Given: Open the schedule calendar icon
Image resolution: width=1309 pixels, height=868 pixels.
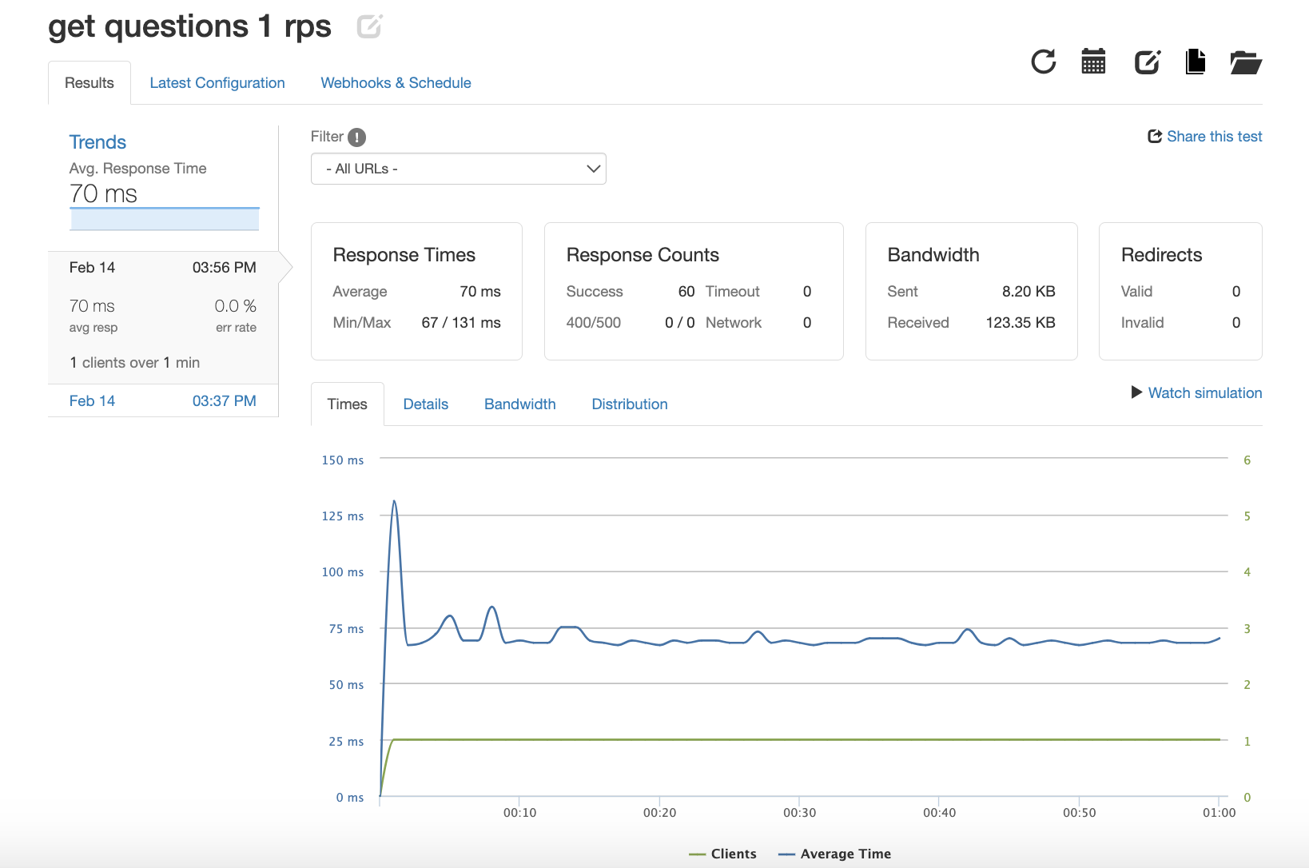Looking at the screenshot, I should [1093, 62].
